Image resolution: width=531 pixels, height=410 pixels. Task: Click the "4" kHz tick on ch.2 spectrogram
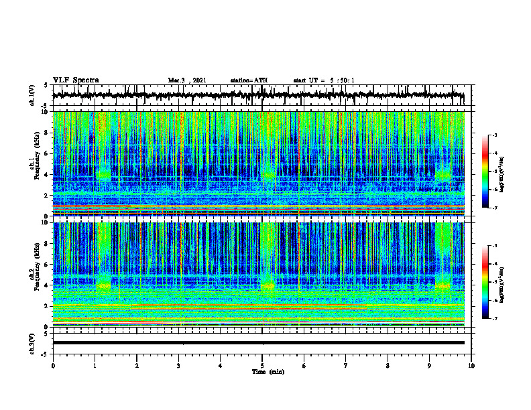[x=46, y=285]
